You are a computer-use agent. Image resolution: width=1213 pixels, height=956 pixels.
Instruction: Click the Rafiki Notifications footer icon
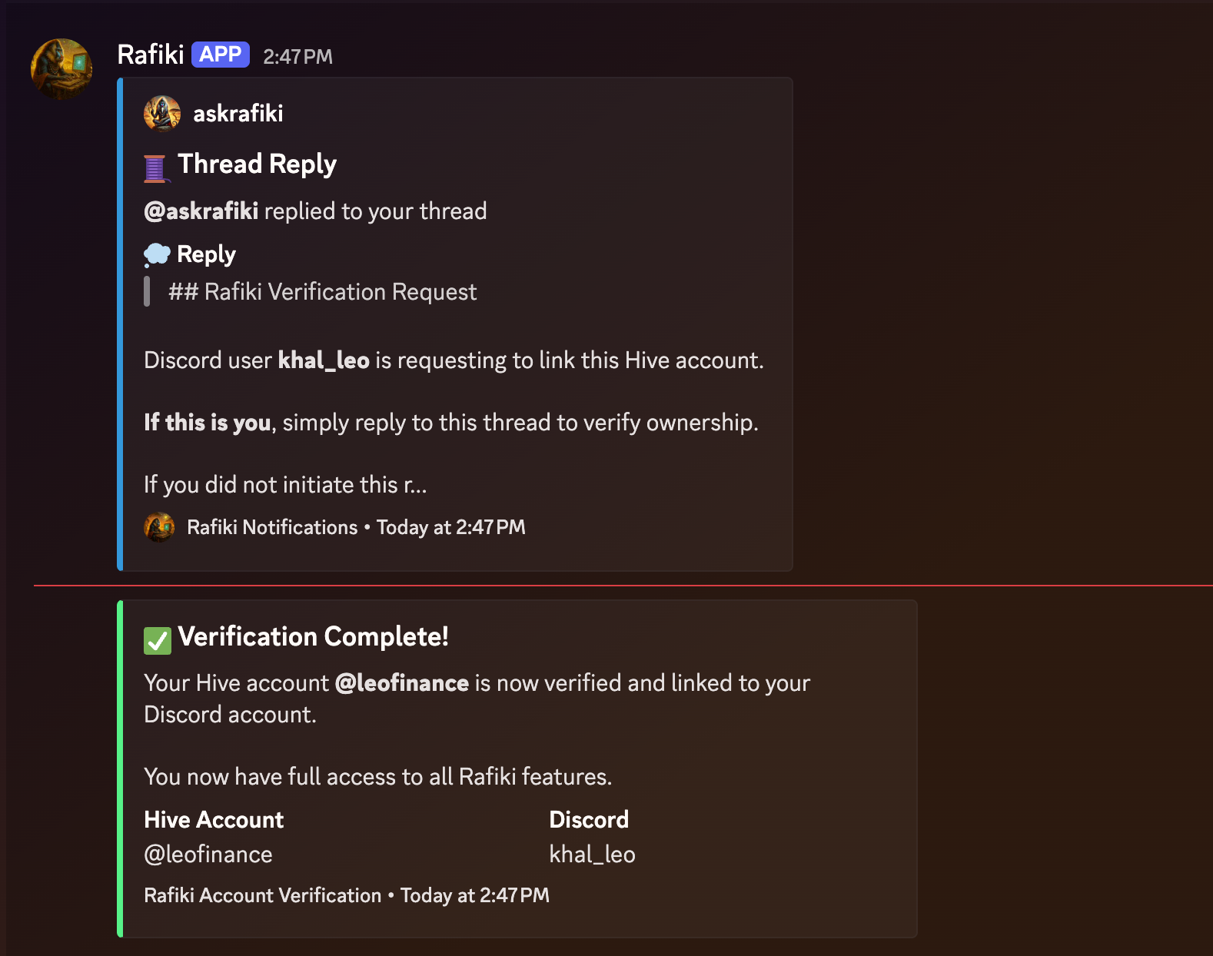[159, 527]
